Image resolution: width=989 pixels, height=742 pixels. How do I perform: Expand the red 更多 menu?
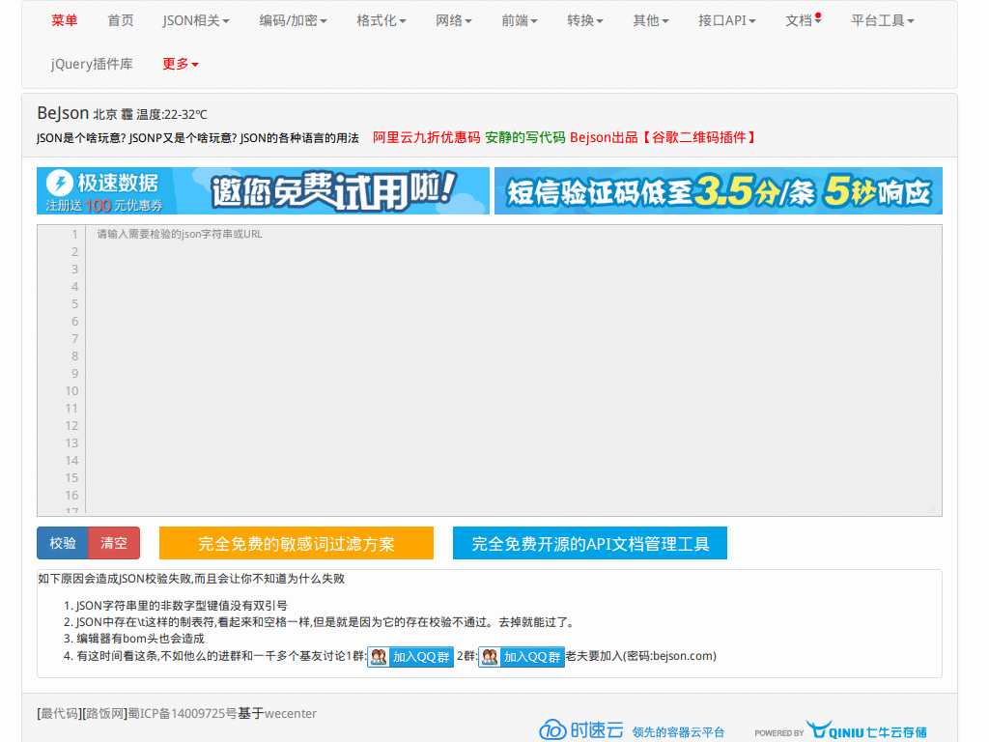coord(181,65)
